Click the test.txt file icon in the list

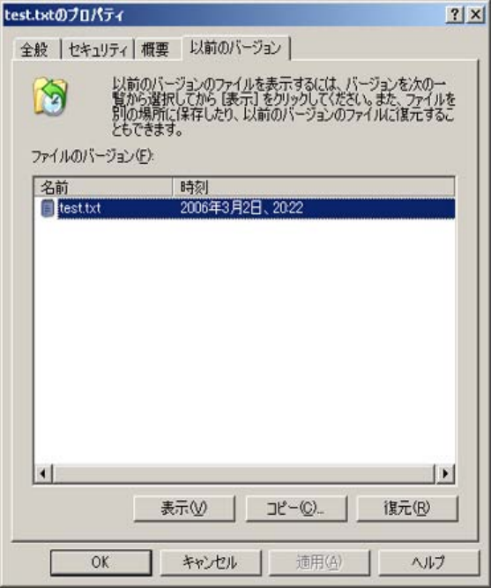pos(48,208)
